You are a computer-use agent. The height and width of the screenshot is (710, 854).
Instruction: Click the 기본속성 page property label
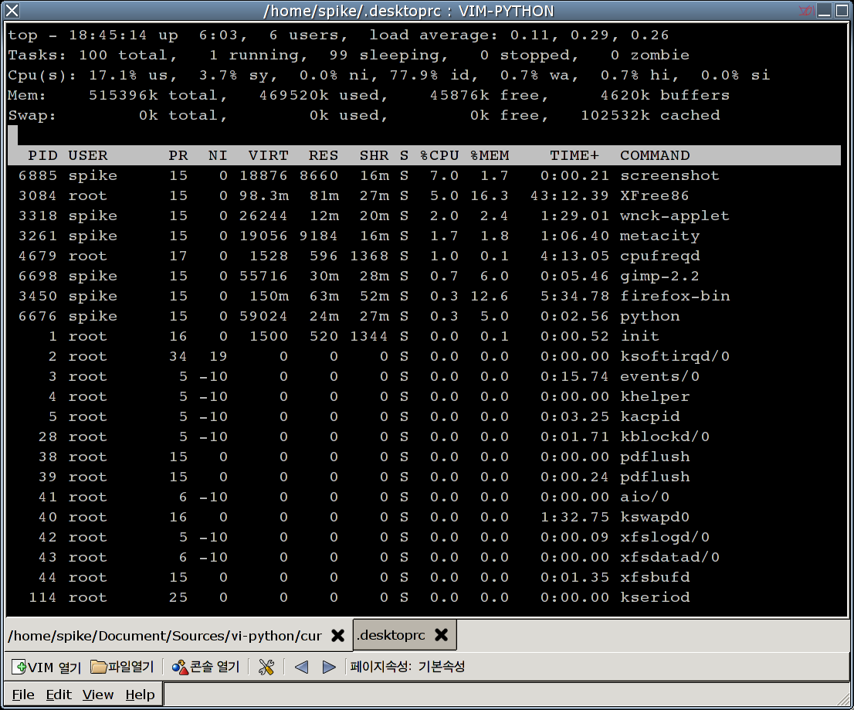[442, 667]
